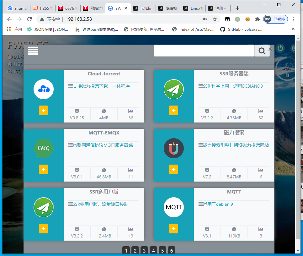303x256 pixels.
Task: Add Cloud-torrent with its yellow plus button
Action: pos(43,111)
